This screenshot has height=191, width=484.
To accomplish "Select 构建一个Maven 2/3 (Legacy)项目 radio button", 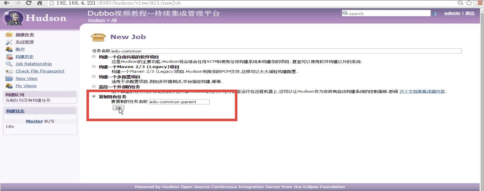I will (x=94, y=66).
